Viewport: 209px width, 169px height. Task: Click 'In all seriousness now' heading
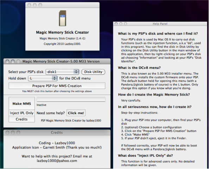[155, 107]
